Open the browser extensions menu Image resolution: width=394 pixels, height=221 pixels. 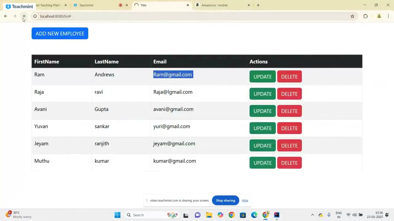(x=365, y=16)
